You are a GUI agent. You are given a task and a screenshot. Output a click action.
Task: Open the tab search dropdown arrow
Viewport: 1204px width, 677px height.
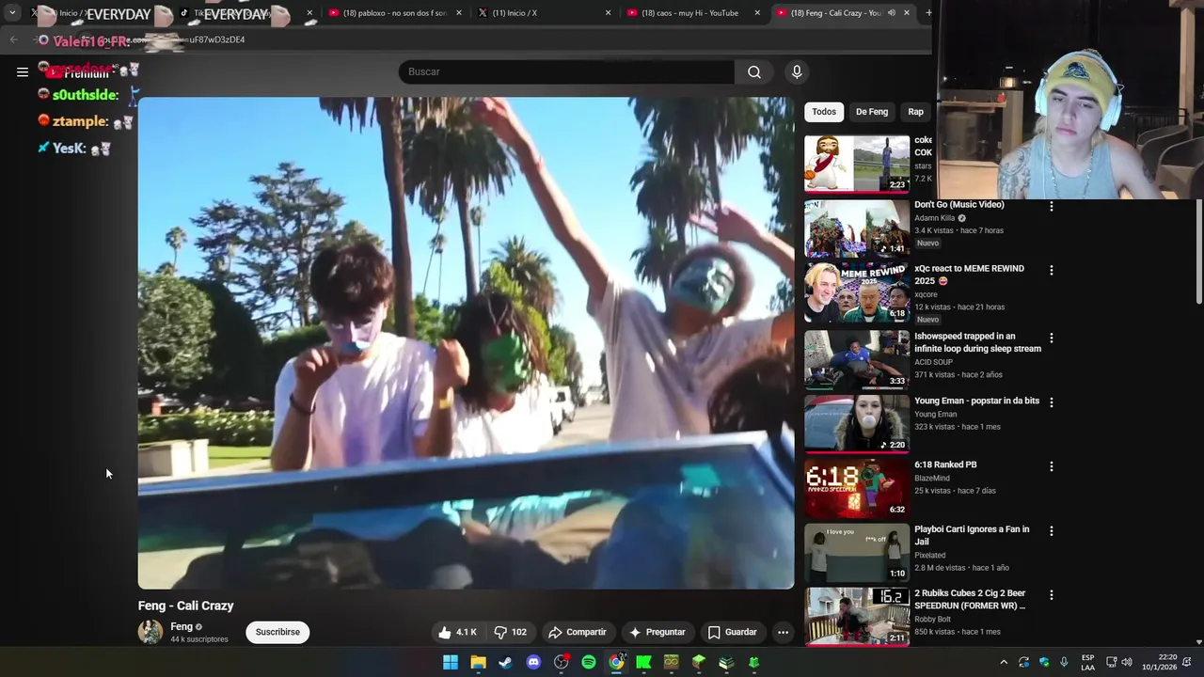pos(12,13)
